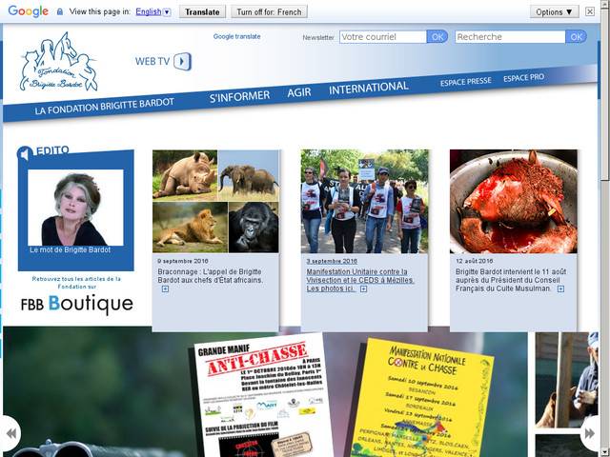The height and width of the screenshot is (457, 610).
Task: Open the WEB TV link text
Action: click(x=152, y=61)
